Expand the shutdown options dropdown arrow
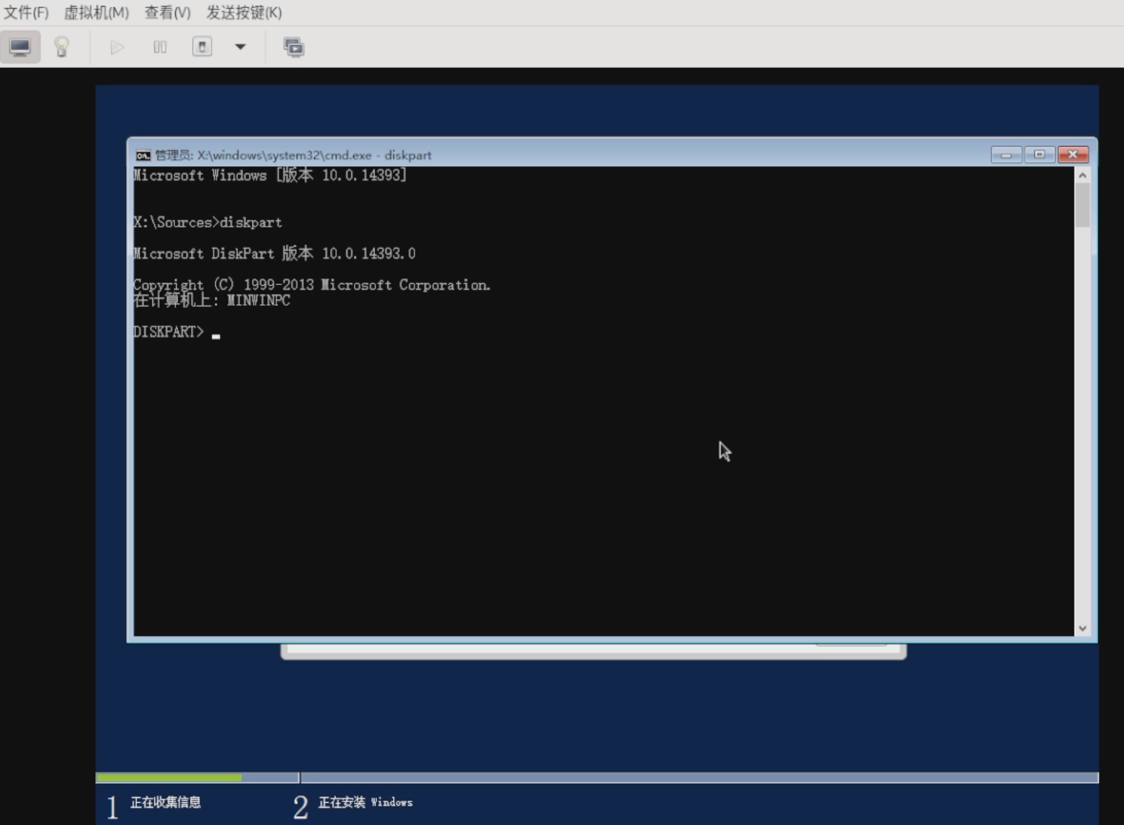This screenshot has width=1124, height=825. pos(240,47)
